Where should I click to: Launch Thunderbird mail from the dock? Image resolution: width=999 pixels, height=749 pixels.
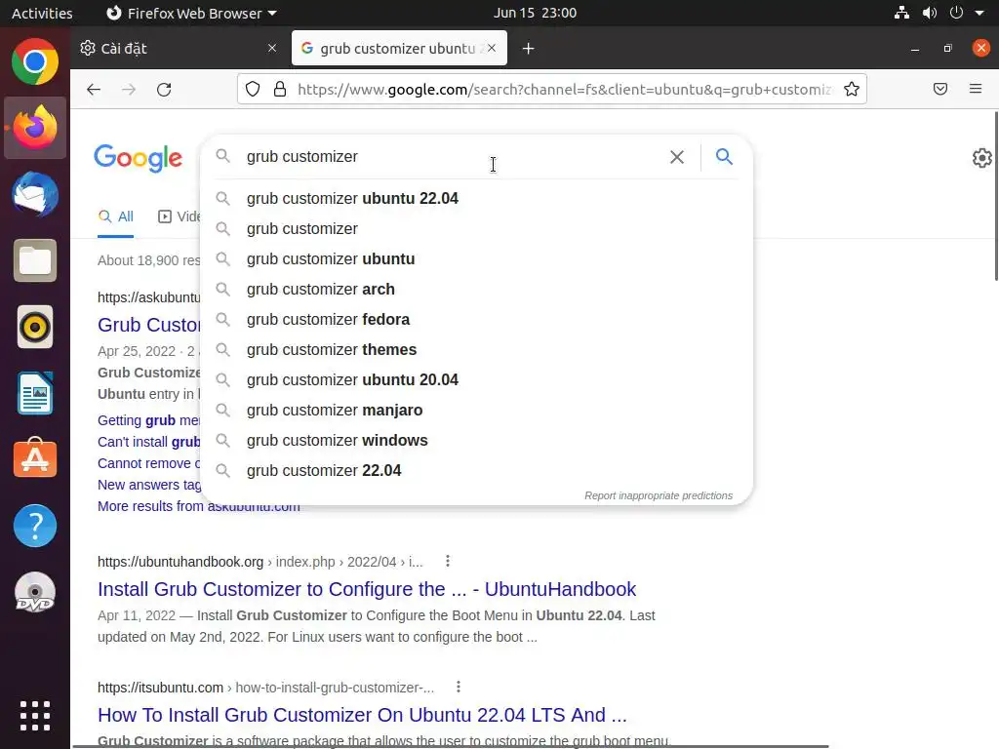[35, 194]
